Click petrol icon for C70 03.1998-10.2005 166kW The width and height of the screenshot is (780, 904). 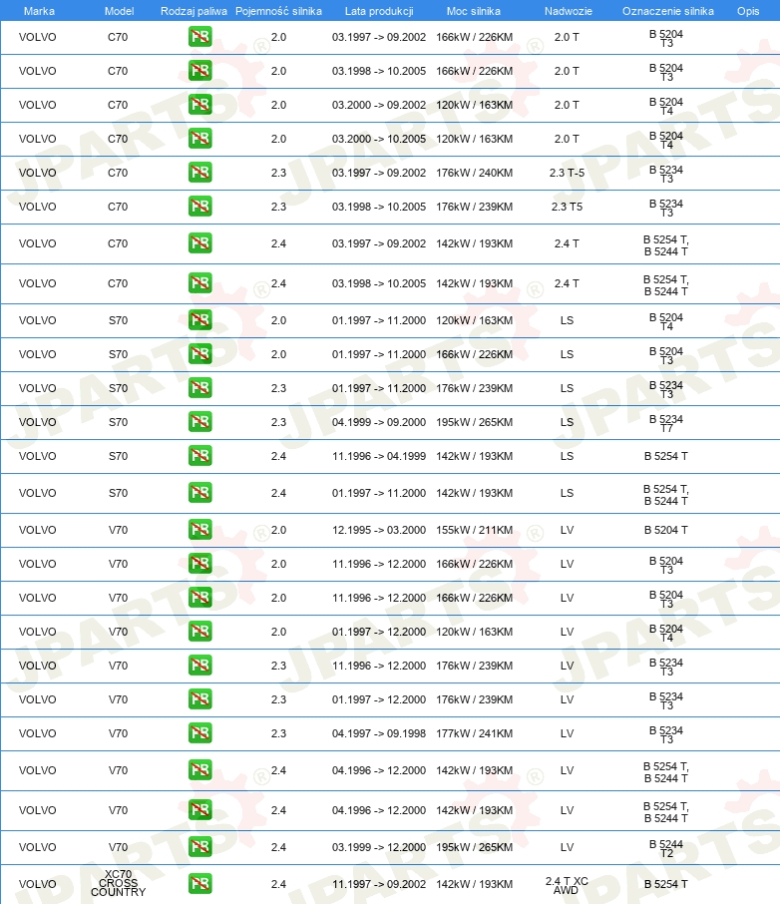pyautogui.click(x=200, y=71)
